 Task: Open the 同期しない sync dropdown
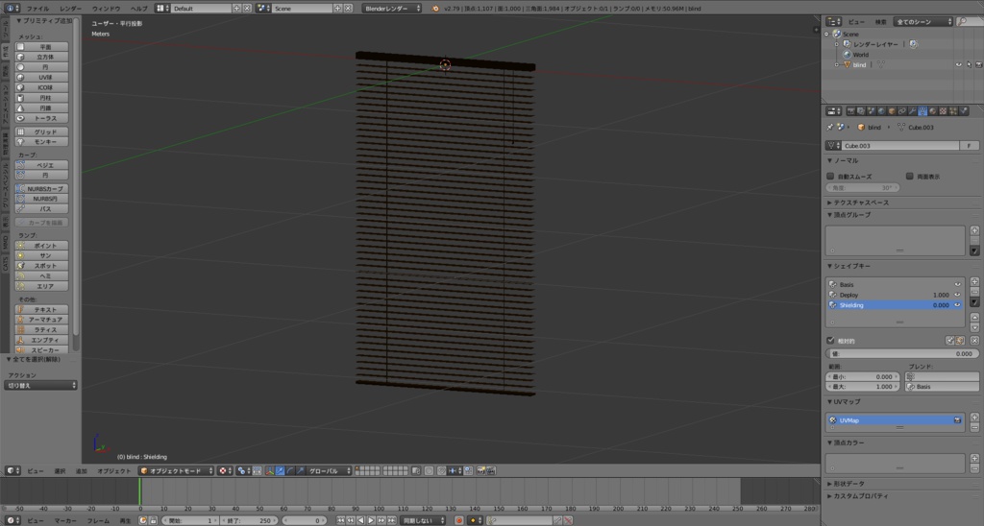(x=423, y=520)
